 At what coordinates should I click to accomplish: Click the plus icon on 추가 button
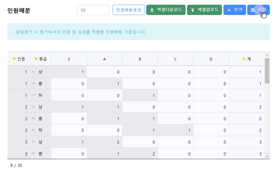tap(229, 10)
